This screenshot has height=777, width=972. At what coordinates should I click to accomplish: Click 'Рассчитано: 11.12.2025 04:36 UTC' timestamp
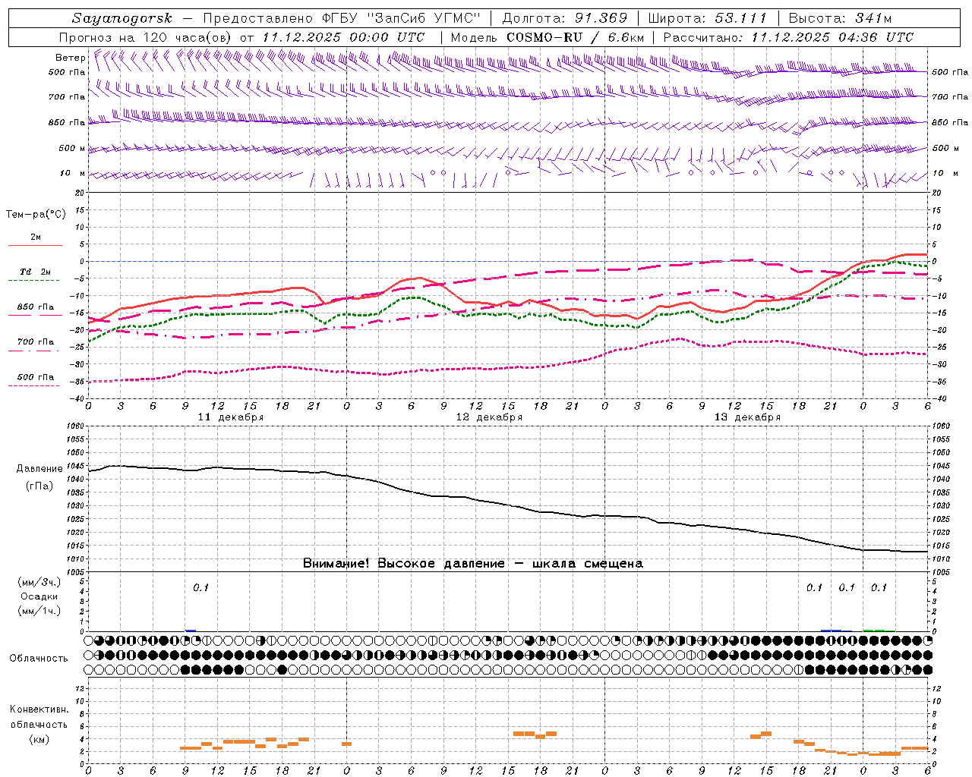tap(788, 37)
